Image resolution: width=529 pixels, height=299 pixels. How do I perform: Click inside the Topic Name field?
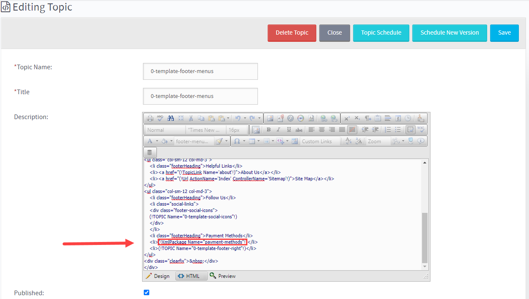coord(200,71)
